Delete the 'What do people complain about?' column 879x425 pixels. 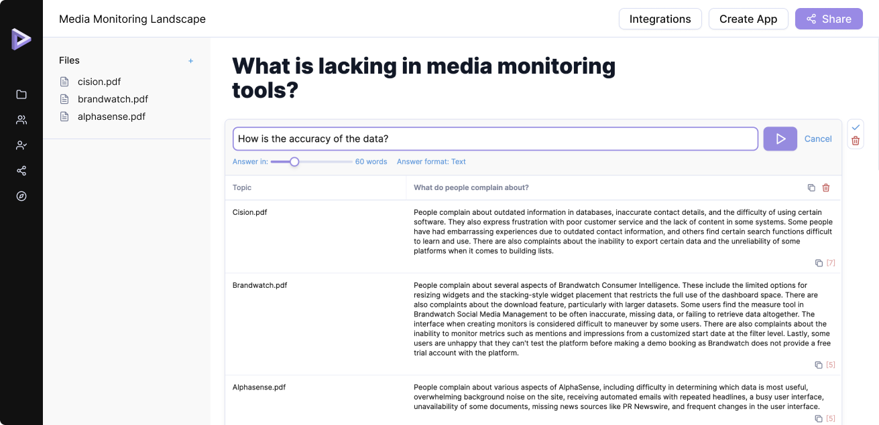[826, 188]
